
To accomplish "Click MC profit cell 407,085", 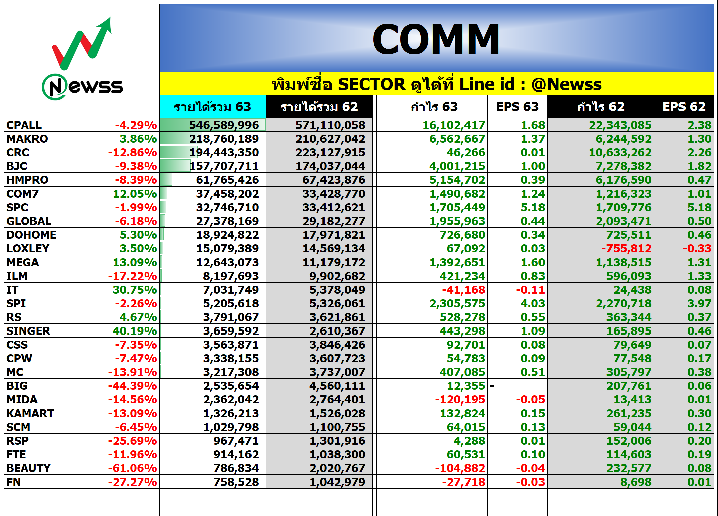I will coord(434,372).
